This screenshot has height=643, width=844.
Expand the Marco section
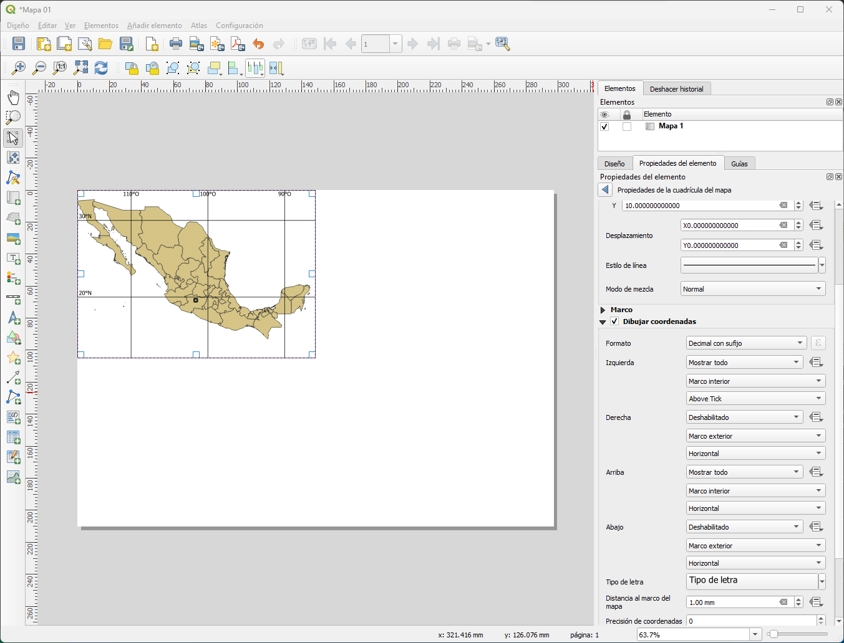(x=603, y=310)
